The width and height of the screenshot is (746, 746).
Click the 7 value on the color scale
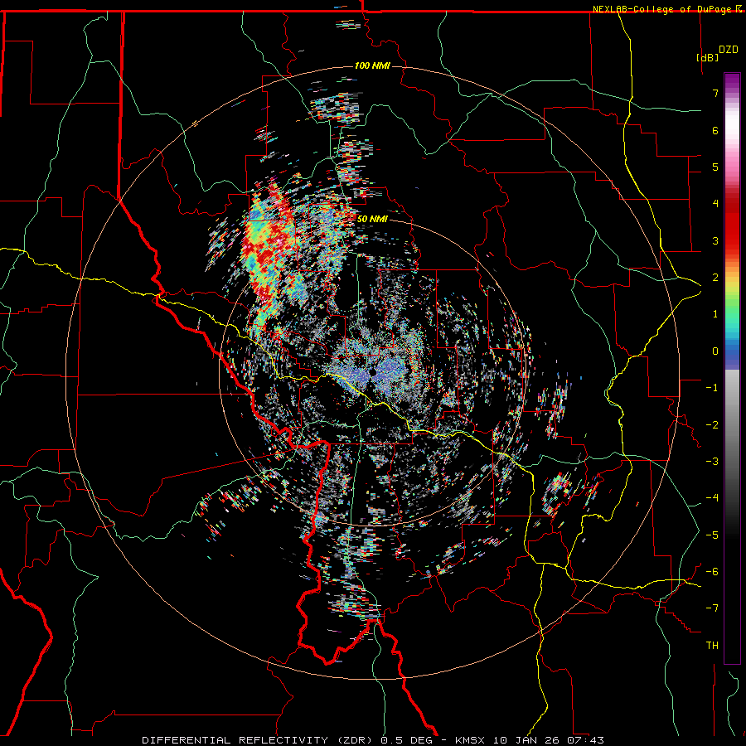click(x=715, y=93)
